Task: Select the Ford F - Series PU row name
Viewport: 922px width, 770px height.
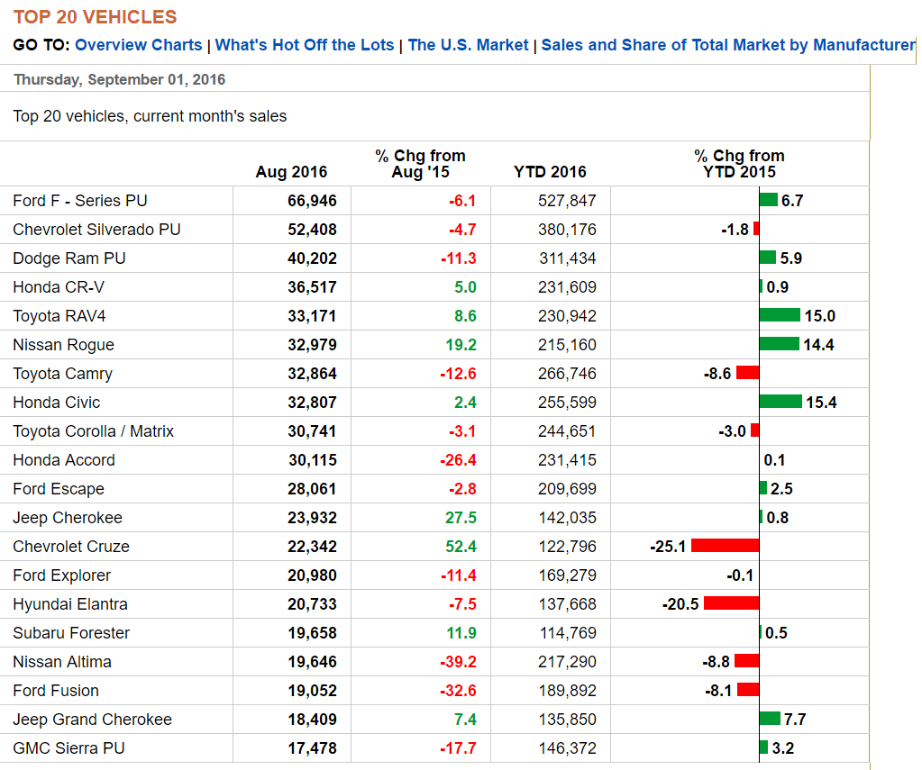Action: pyautogui.click(x=80, y=201)
